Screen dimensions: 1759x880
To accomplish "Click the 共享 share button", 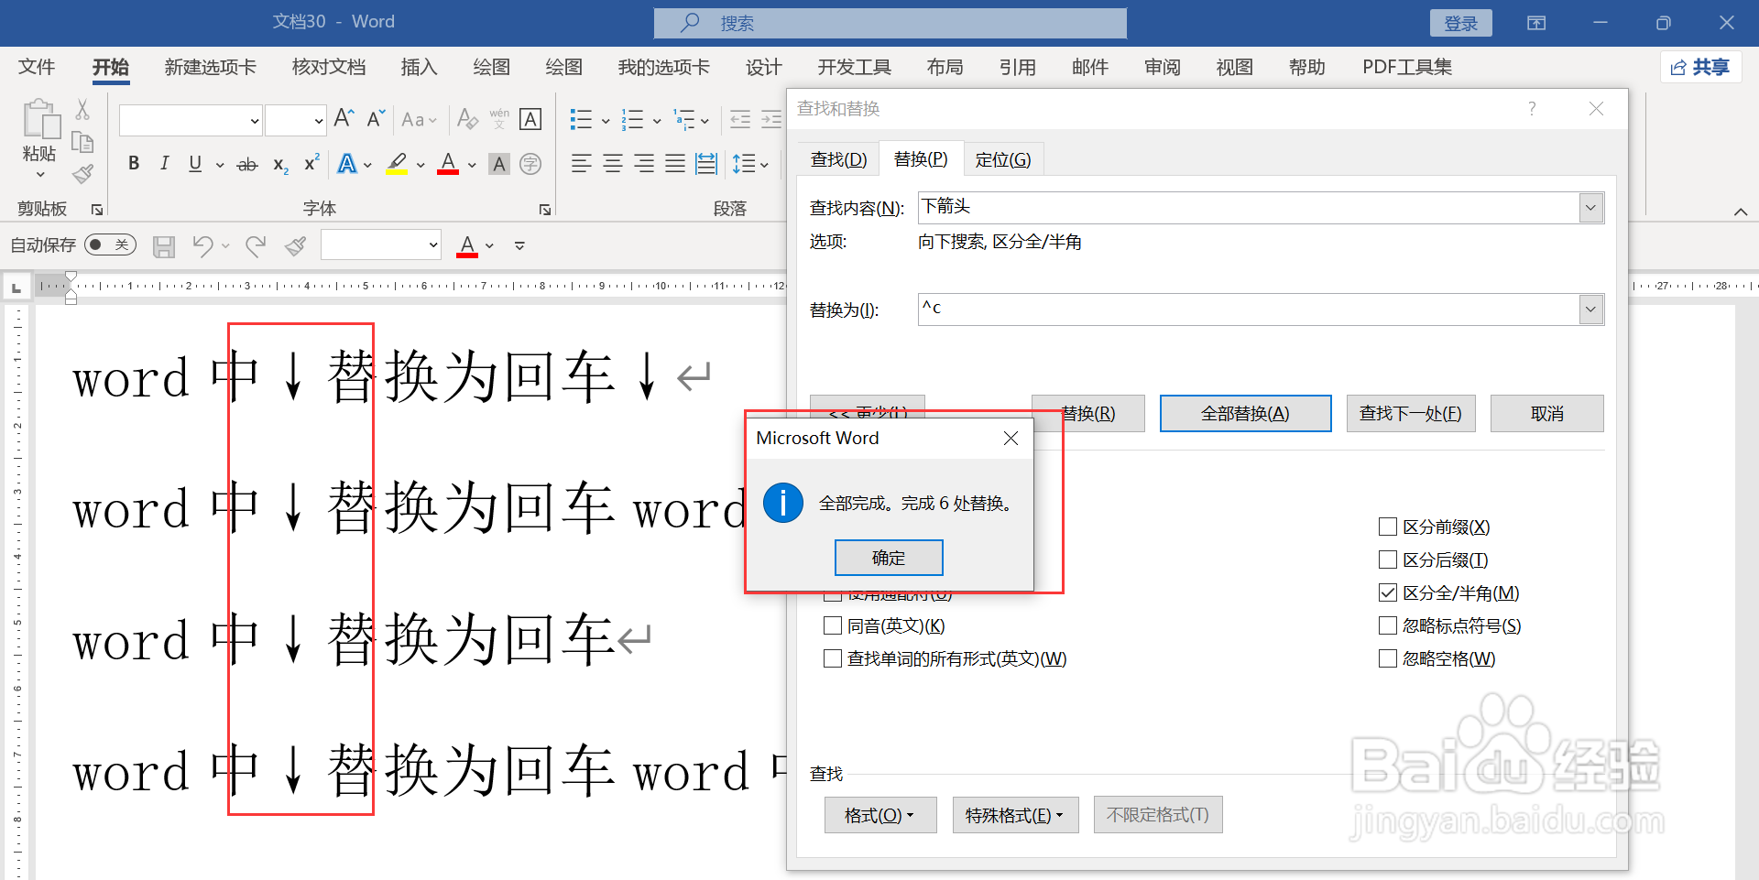I will point(1701,67).
